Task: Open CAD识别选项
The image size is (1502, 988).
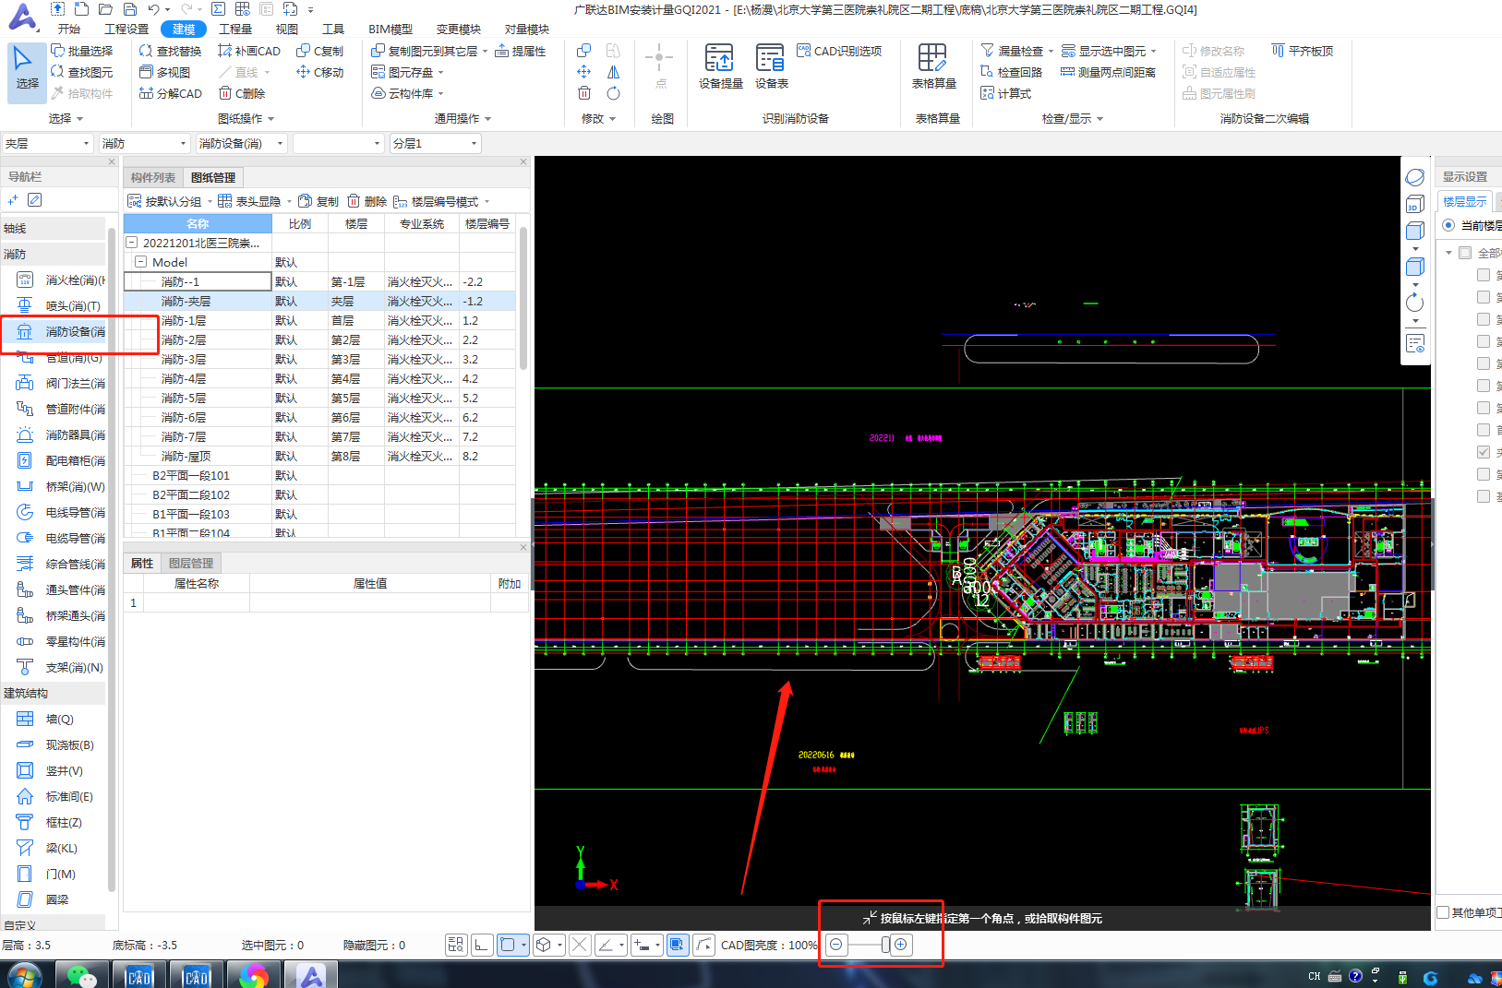Action: coord(839,51)
